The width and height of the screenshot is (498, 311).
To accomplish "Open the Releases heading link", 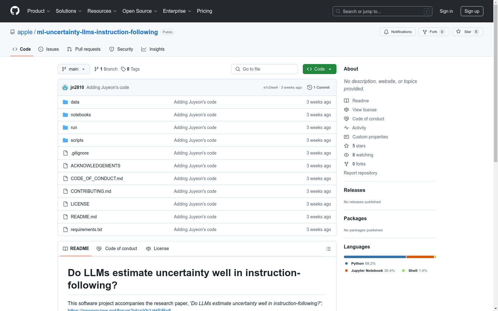I will pos(355,190).
